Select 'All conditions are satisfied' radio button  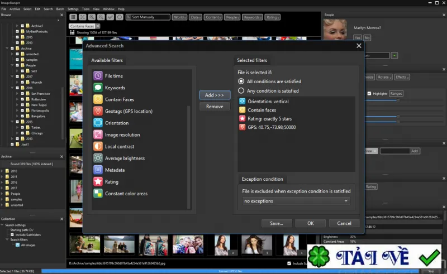[241, 81]
